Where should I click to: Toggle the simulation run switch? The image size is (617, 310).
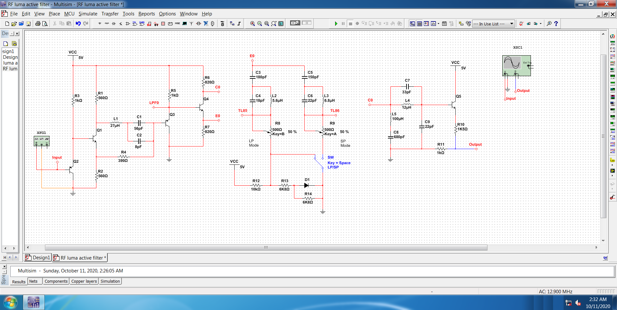coord(295,23)
